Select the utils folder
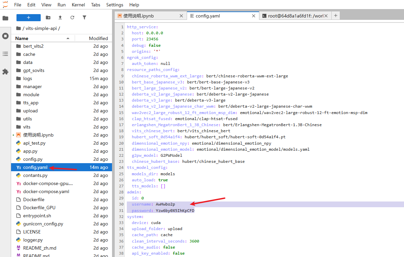The height and width of the screenshot is (257, 404). coord(62,119)
